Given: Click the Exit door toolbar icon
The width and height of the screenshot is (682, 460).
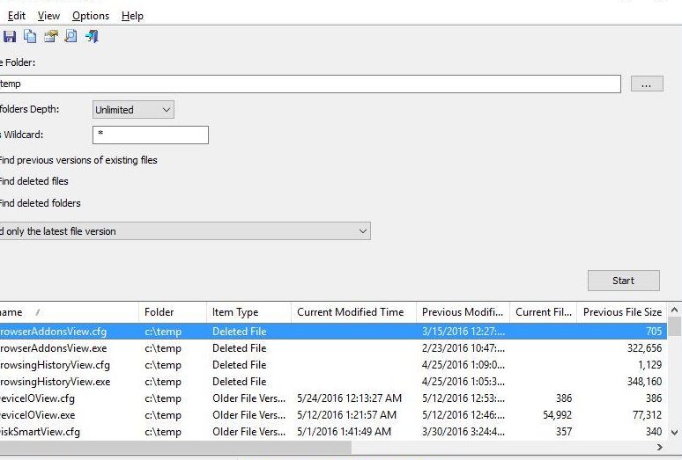Looking at the screenshot, I should coord(92,36).
